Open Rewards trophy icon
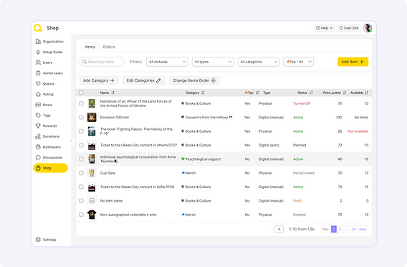 click(38, 126)
